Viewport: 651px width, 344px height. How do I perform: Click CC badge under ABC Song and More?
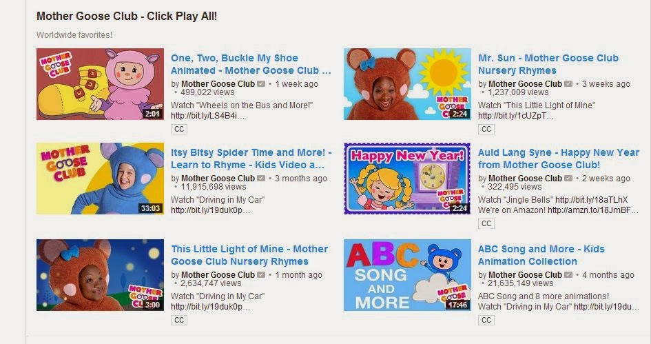click(x=486, y=320)
